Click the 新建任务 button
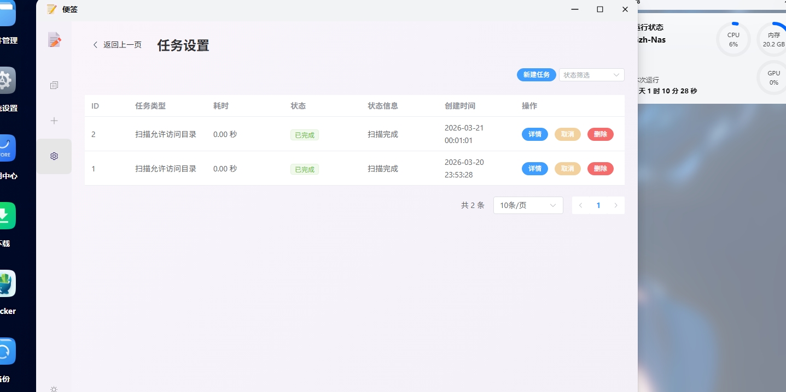The height and width of the screenshot is (392, 786). pyautogui.click(x=536, y=75)
